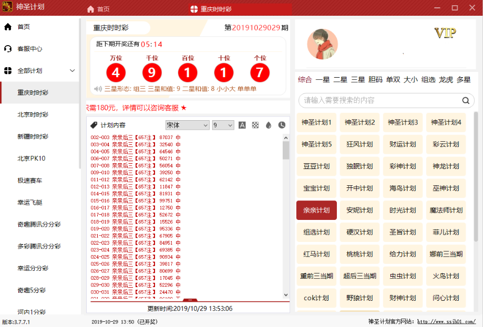Select the 单双 category tab
This screenshot has height=327, width=483.
coord(393,80)
